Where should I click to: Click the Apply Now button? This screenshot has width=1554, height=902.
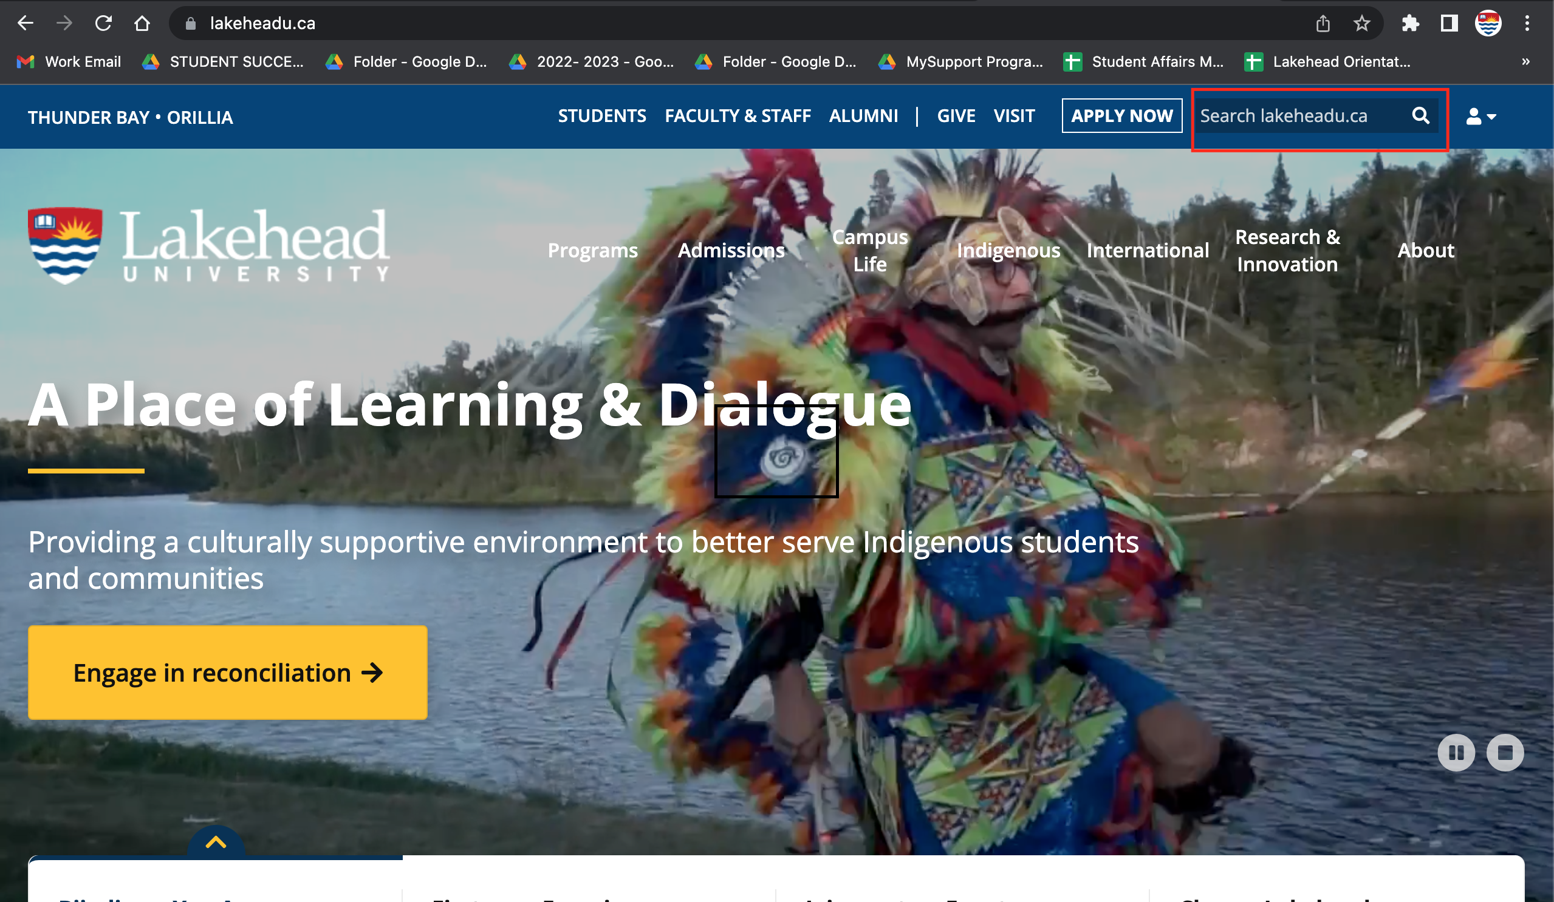click(1121, 116)
